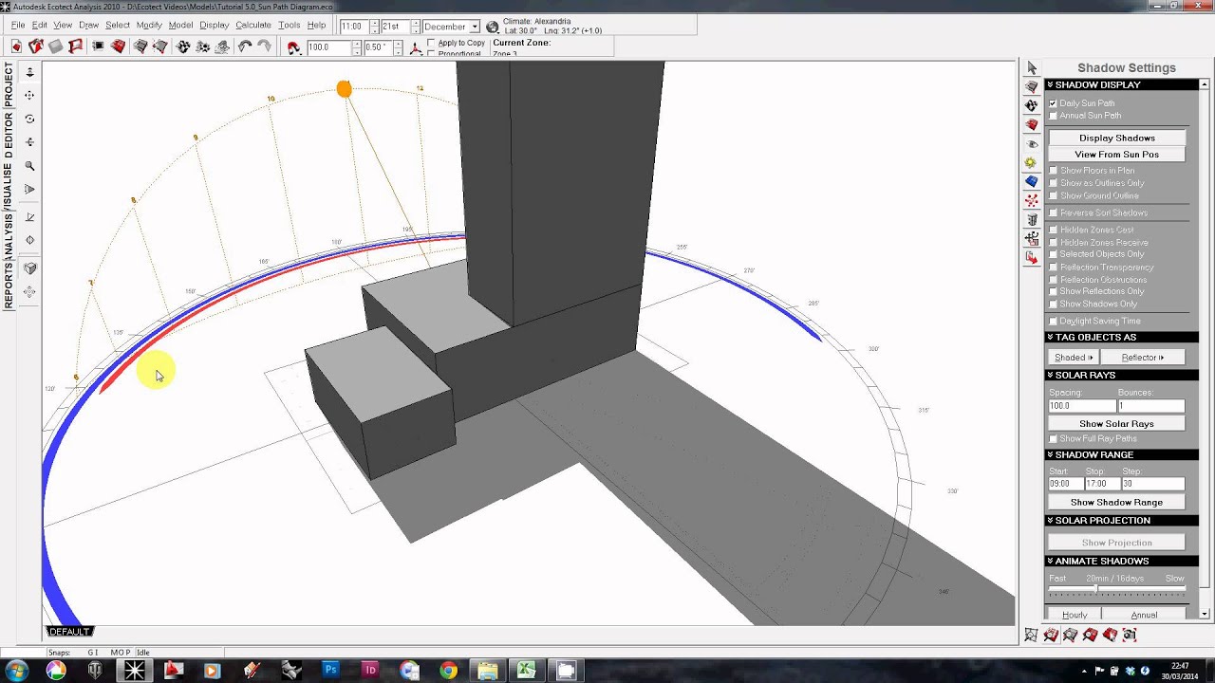Click the New model icon in toolbar
1215x683 pixels.
coord(16,46)
